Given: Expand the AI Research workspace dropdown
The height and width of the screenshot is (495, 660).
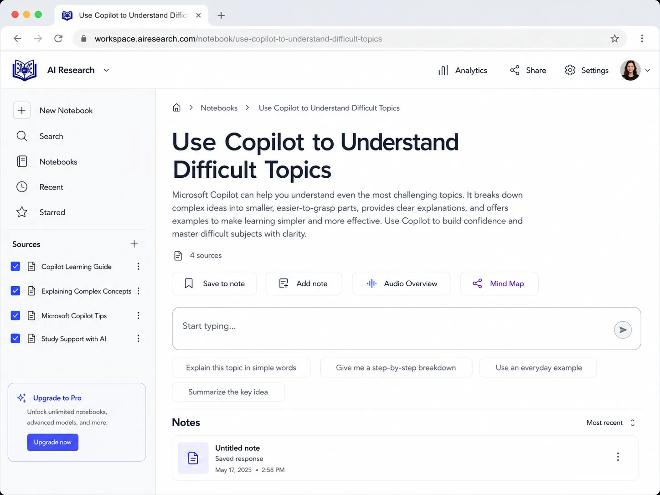Looking at the screenshot, I should tap(106, 70).
